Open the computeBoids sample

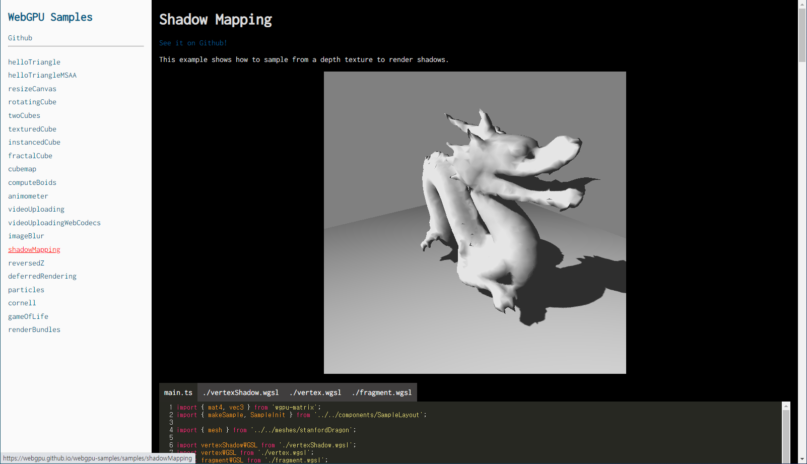pyautogui.click(x=32, y=182)
